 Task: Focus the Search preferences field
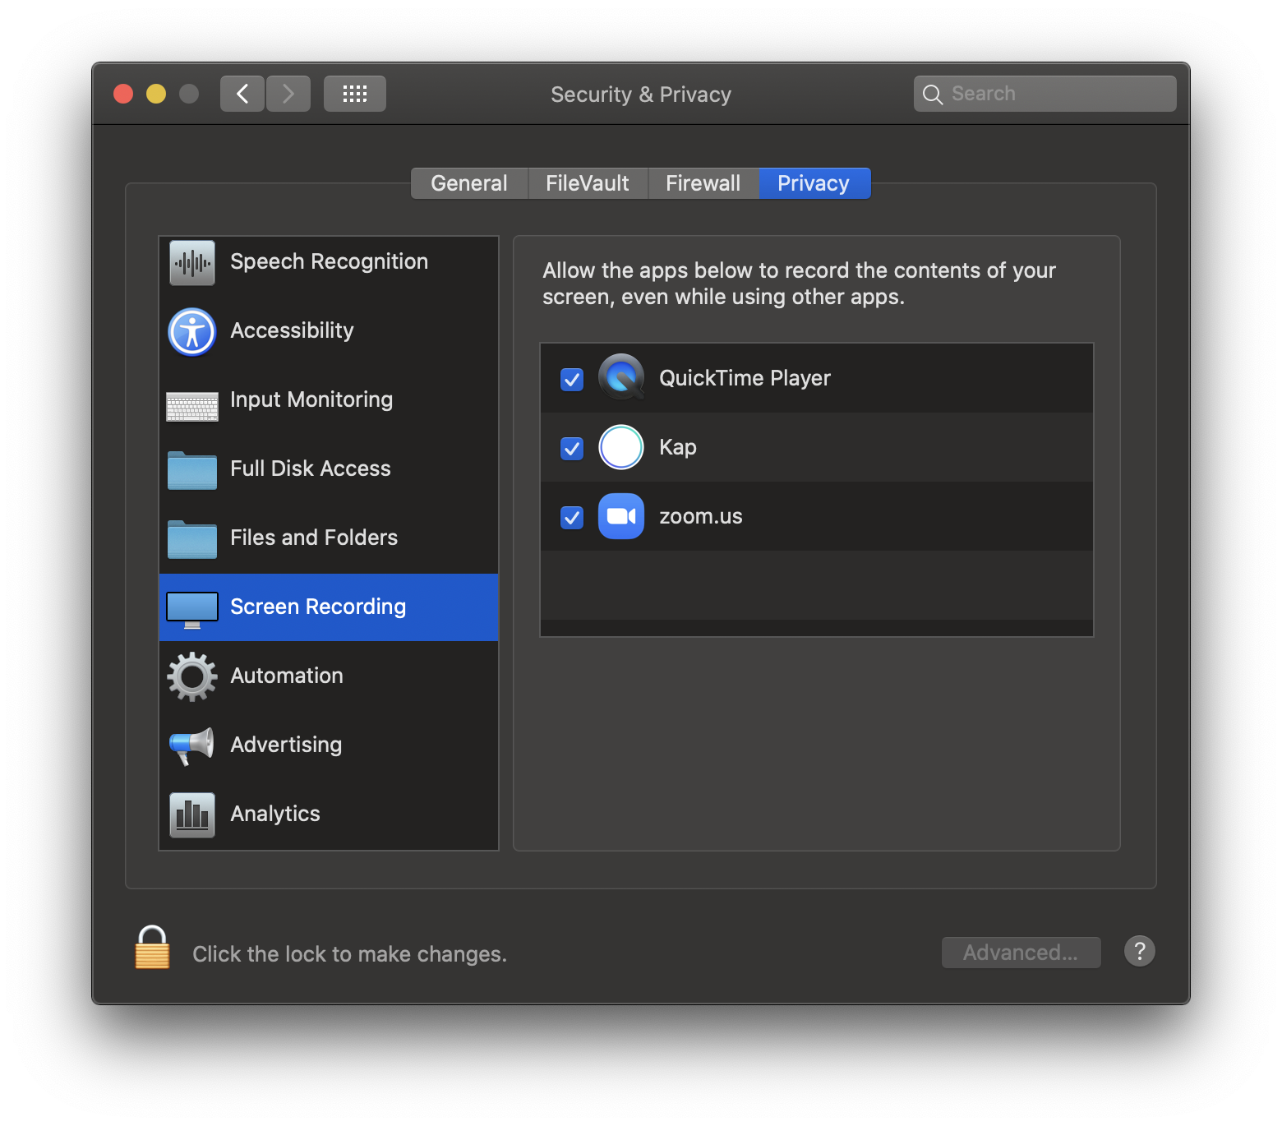click(x=1045, y=94)
